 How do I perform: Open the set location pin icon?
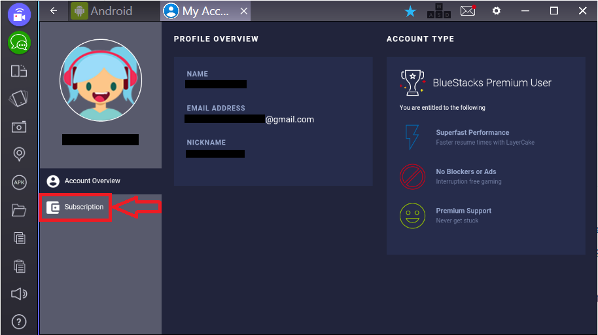click(19, 154)
